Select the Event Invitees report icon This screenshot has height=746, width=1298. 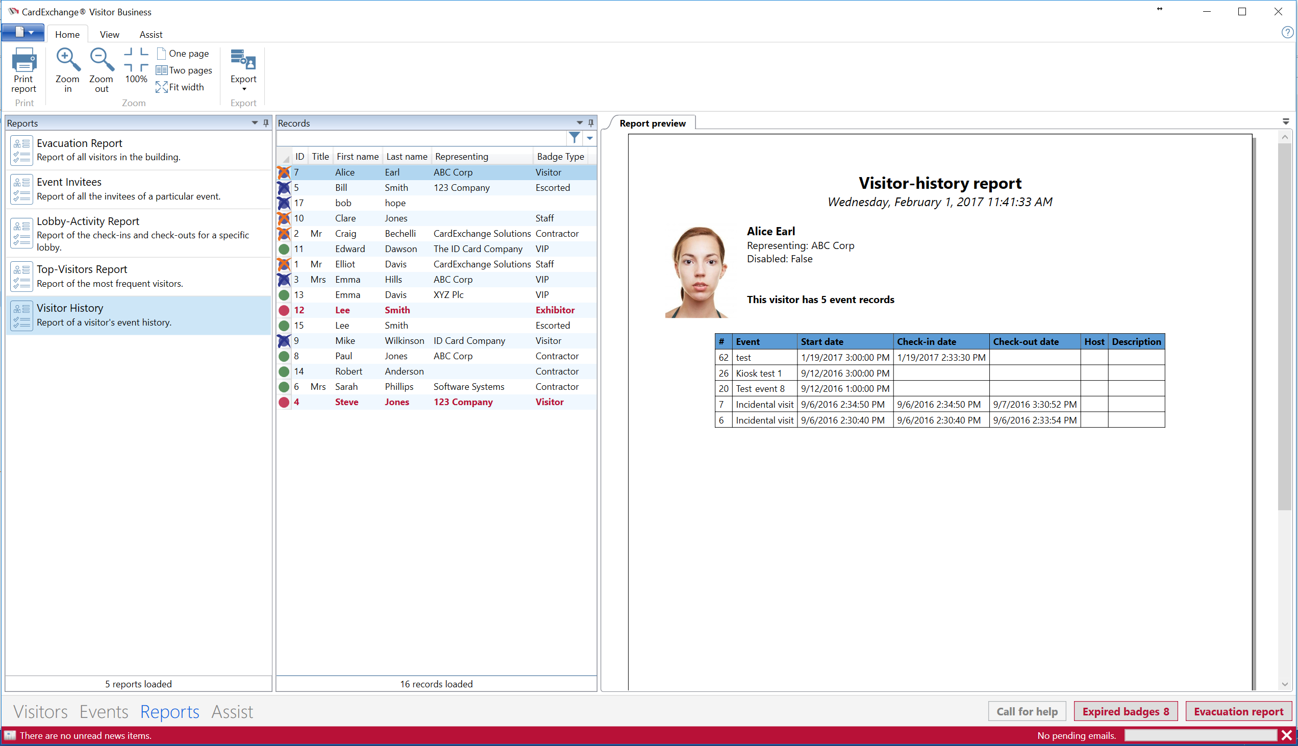click(x=21, y=190)
